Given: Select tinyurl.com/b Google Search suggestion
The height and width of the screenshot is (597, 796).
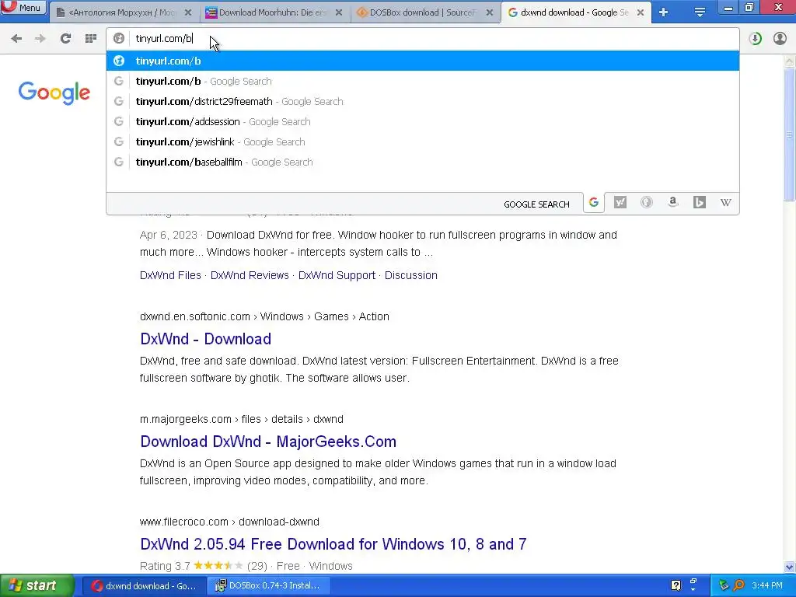Looking at the screenshot, I should point(422,81).
